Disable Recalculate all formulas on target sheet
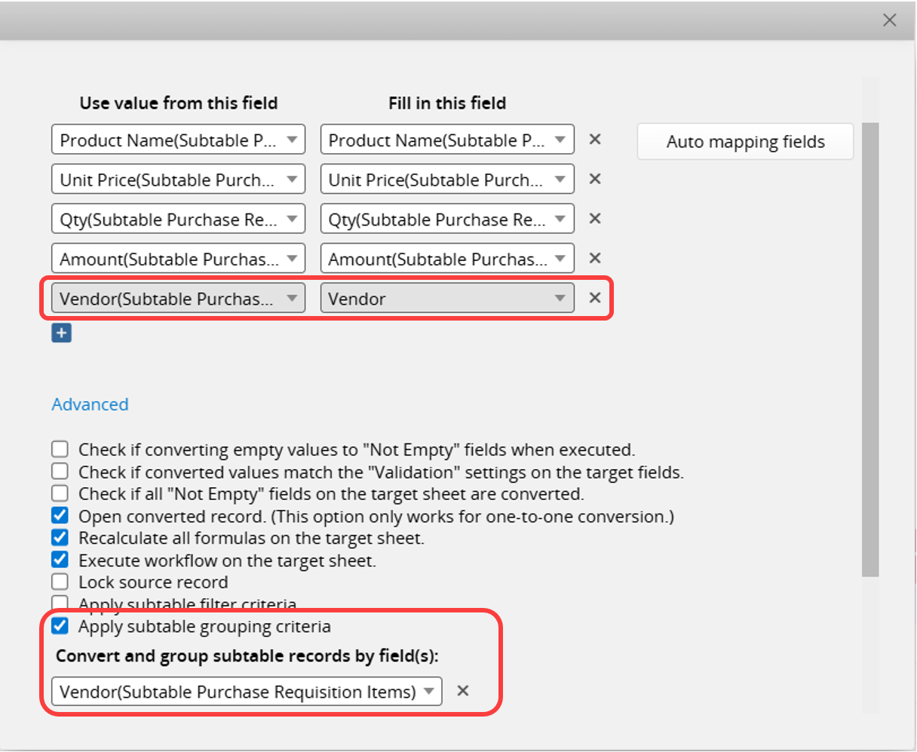The width and height of the screenshot is (917, 752). pos(60,539)
